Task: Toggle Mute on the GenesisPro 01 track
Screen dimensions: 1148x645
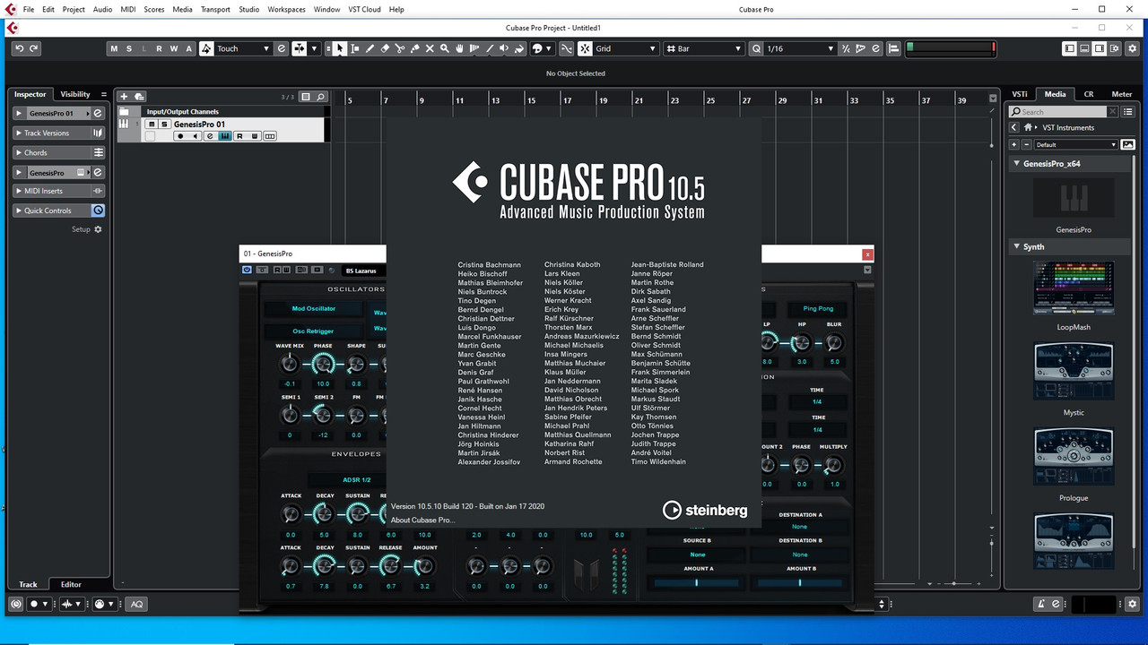Action: [x=152, y=125]
